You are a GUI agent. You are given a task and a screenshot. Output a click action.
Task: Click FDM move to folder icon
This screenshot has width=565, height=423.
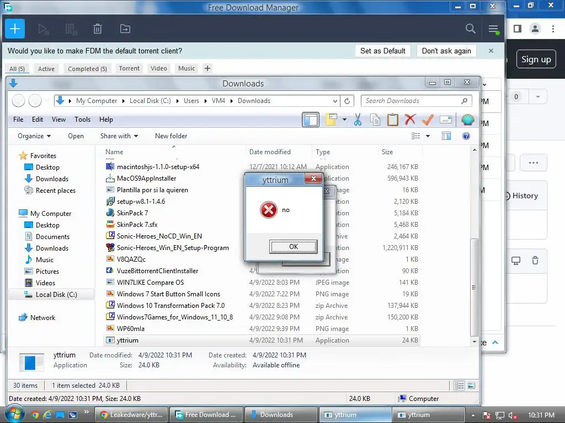click(125, 29)
